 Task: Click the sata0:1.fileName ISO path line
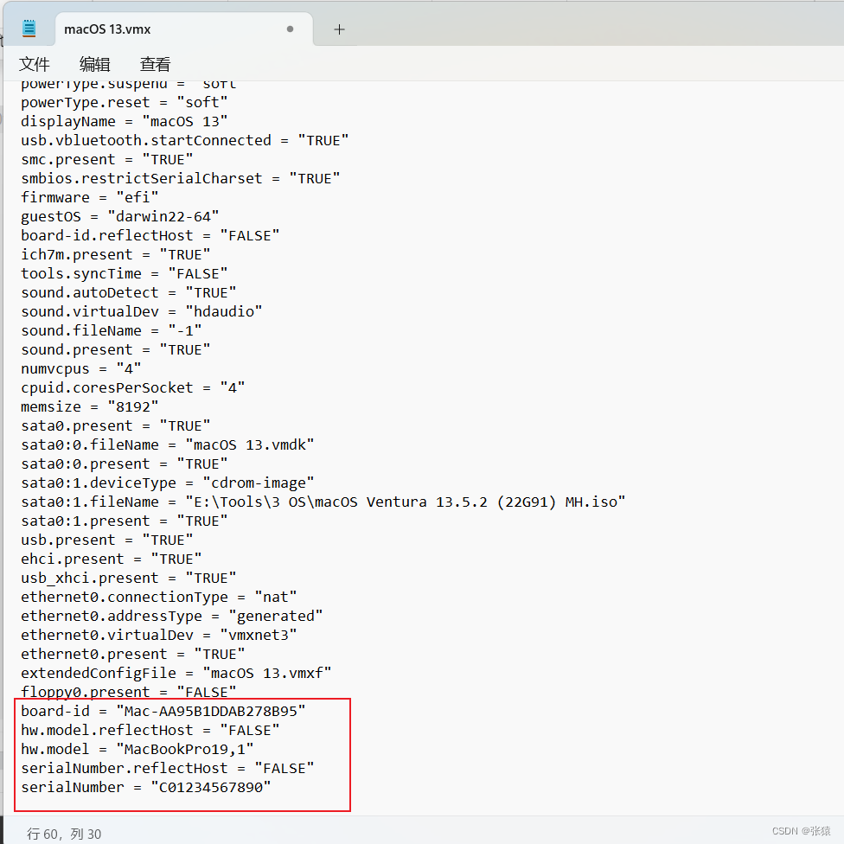tap(323, 502)
